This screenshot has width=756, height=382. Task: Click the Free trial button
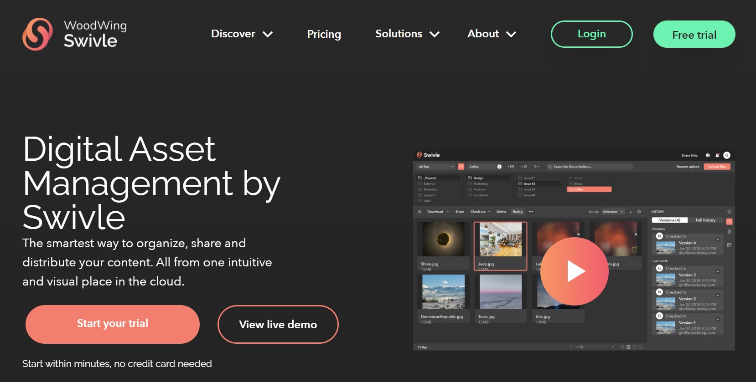pos(694,34)
